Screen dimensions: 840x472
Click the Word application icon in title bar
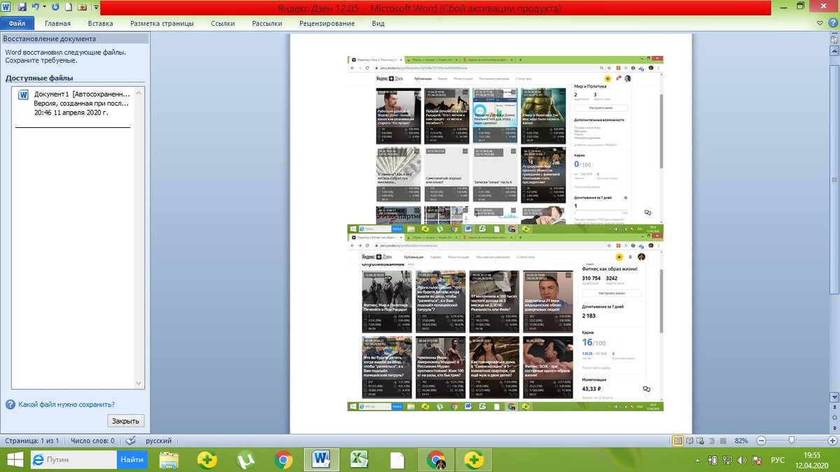click(x=6, y=7)
